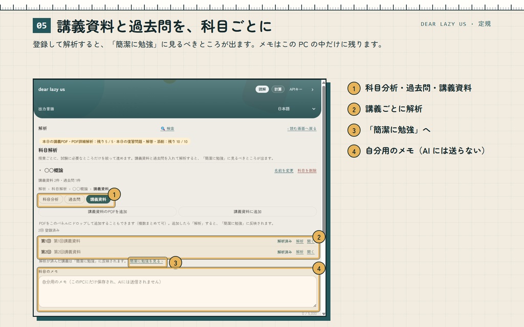
Task: Click the 講義資料 2件・過去問 1件 summary text
Action: click(x=59, y=180)
